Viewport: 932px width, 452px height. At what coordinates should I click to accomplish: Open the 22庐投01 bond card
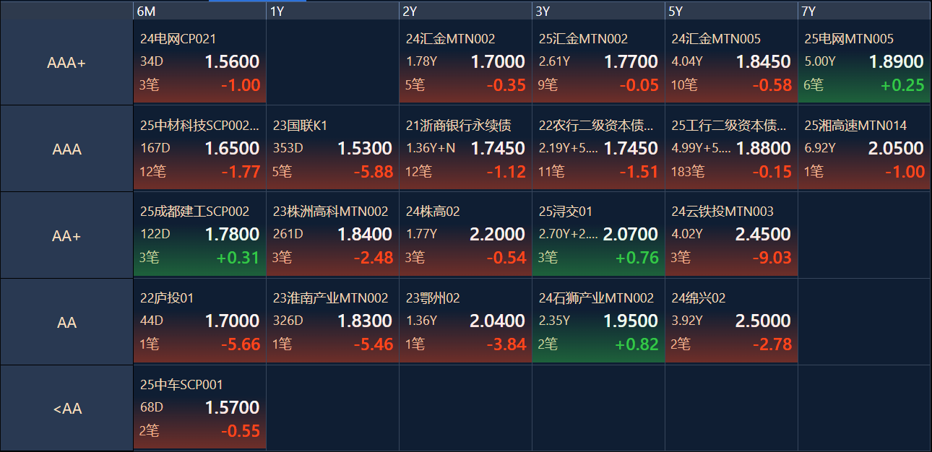click(200, 321)
